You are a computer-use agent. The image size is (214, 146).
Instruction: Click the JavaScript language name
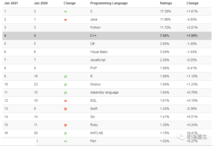click(98, 60)
